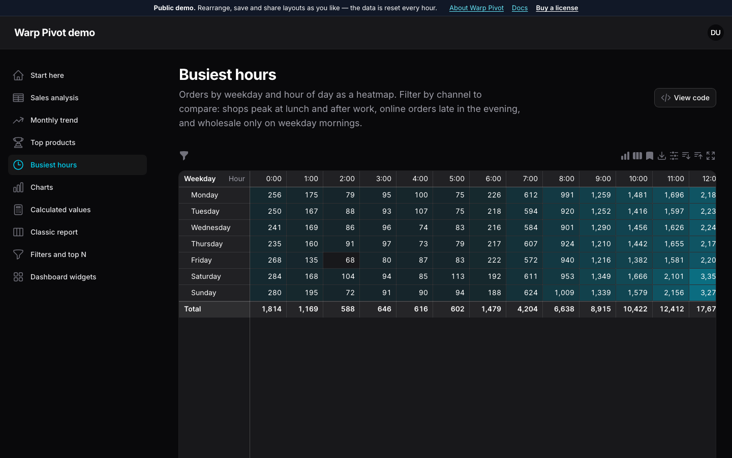Viewport: 732px width, 458px height.
Task: Click the Hour column field label
Action: 236,179
